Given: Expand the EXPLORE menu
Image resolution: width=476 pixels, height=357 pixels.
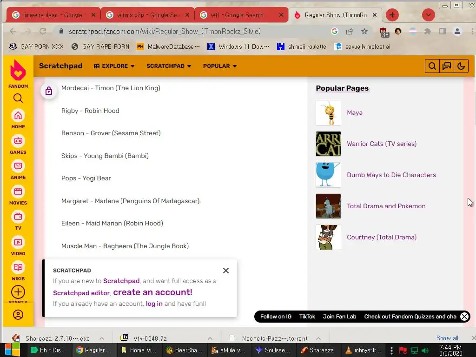Looking at the screenshot, I should pyautogui.click(x=114, y=66).
